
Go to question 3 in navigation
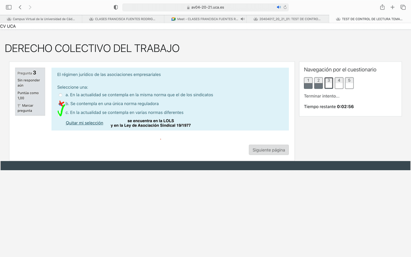click(x=329, y=83)
